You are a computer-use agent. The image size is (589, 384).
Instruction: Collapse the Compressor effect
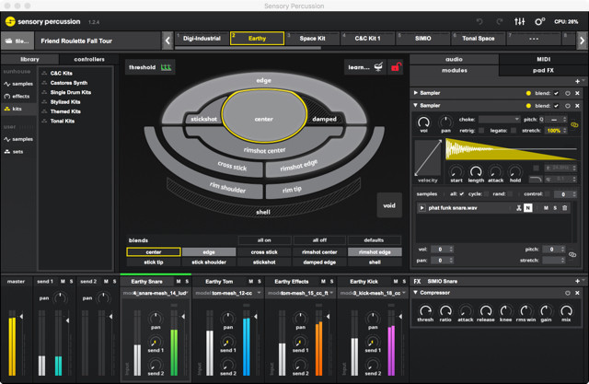click(416, 292)
